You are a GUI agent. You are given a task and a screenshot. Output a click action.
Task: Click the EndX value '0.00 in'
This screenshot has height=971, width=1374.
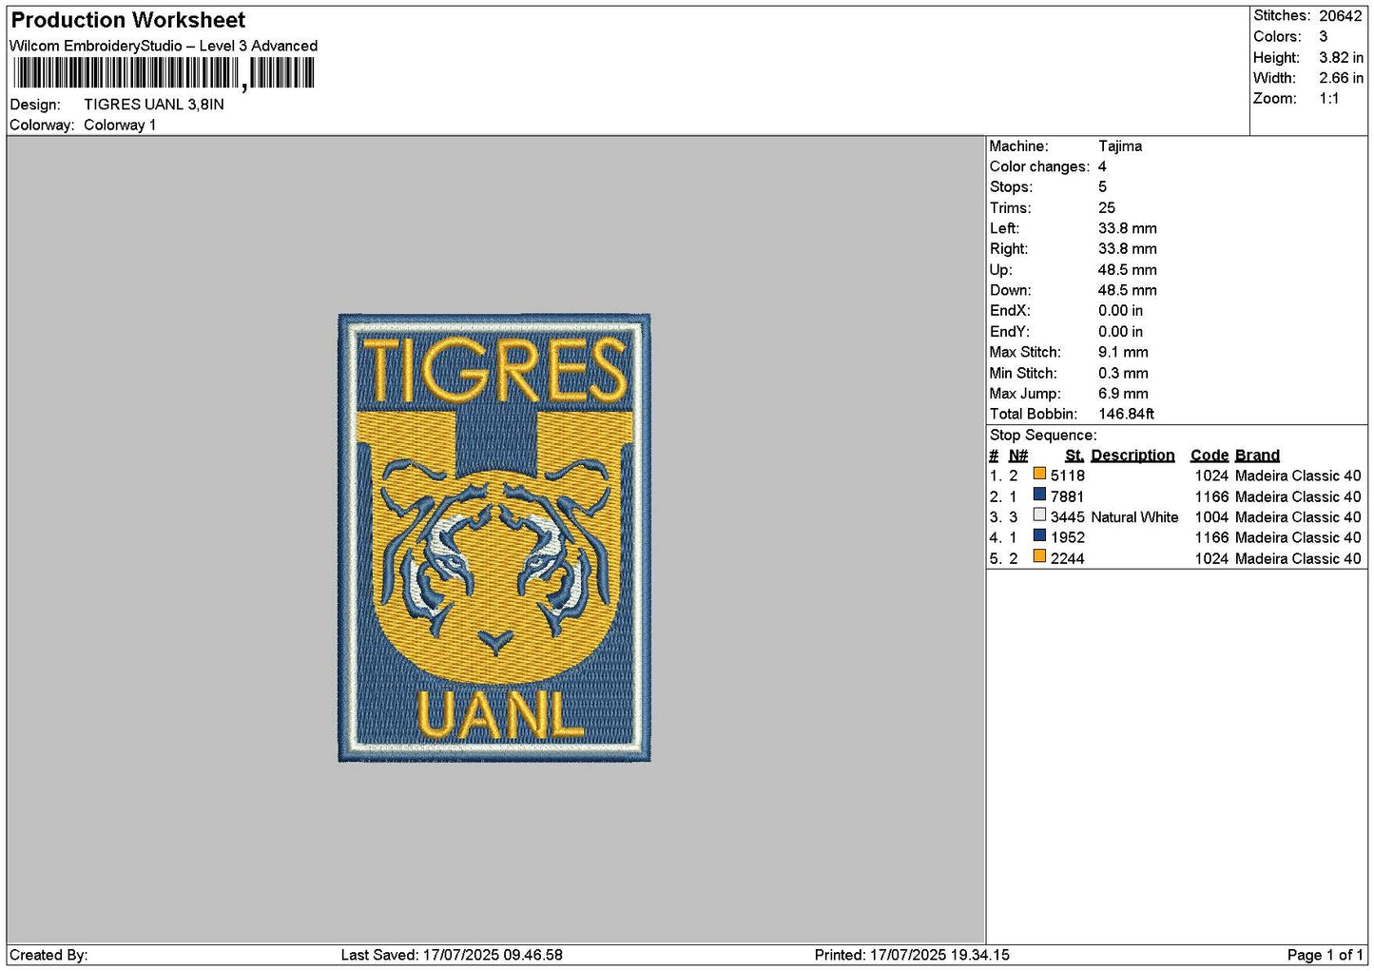(x=1121, y=311)
